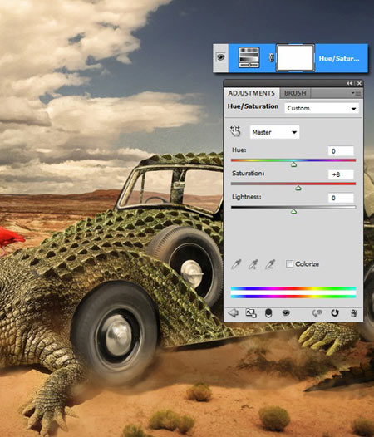Click the Saturation slider handle
This screenshot has width=374, height=437.
298,188
